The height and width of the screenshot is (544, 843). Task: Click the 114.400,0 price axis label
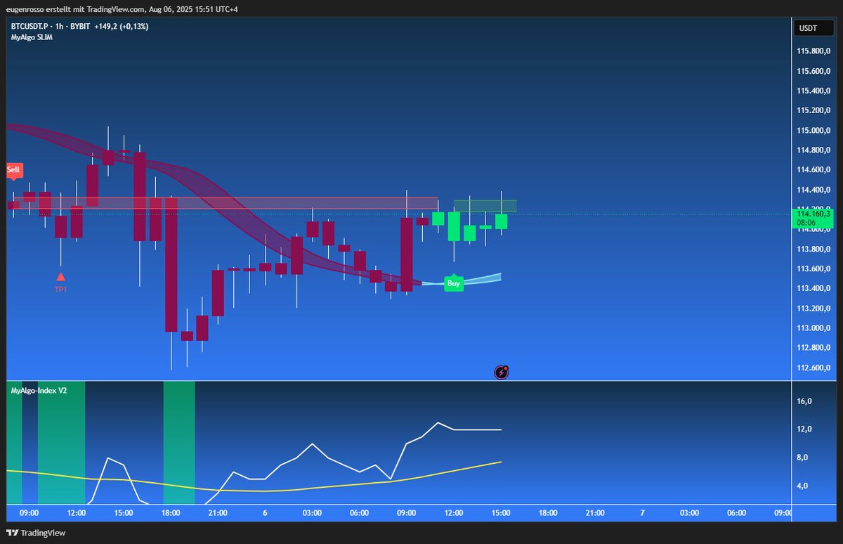pos(814,190)
